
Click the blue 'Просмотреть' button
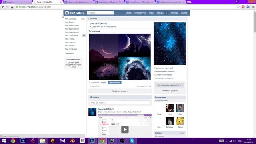pyautogui.click(x=114, y=83)
